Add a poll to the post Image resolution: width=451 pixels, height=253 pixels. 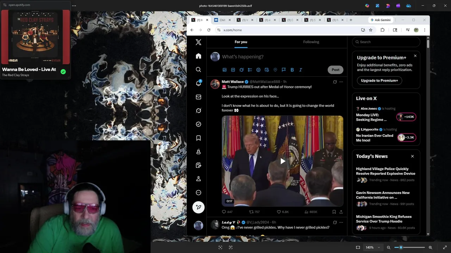tap(250, 70)
